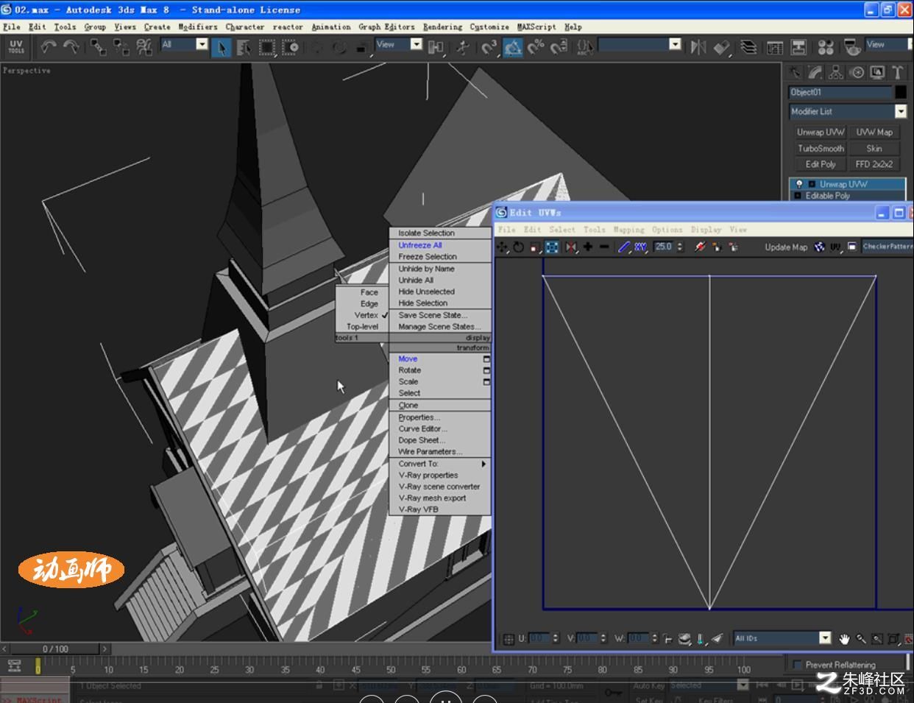
Task: Click the object color swatch beside Object01
Action: (x=901, y=92)
